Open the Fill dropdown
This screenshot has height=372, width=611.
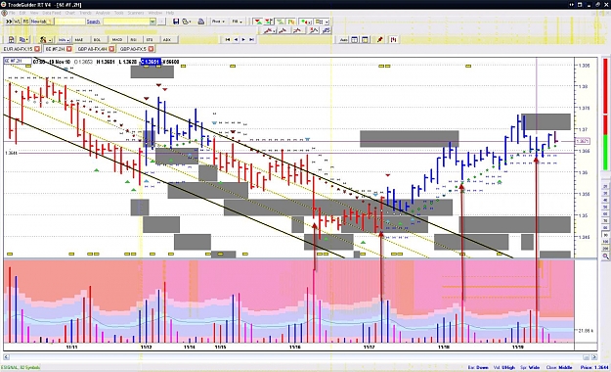click(x=238, y=22)
